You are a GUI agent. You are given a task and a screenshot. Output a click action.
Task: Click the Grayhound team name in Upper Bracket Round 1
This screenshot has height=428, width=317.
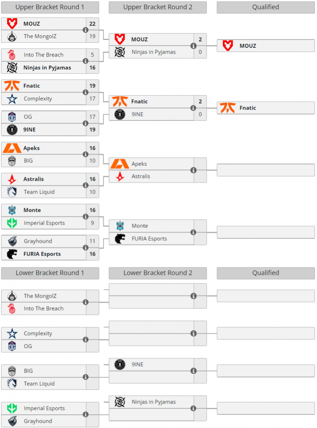tap(38, 241)
